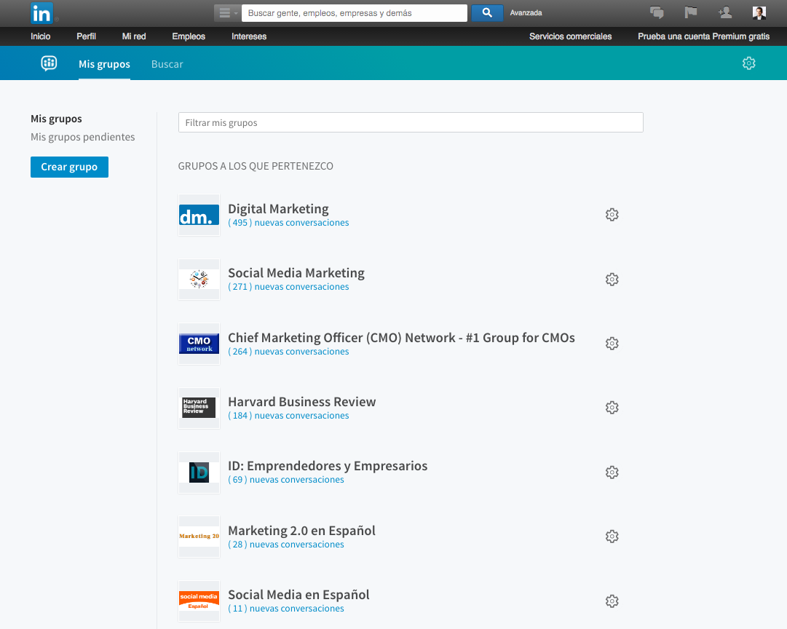The height and width of the screenshot is (629, 787).
Task: Open the messages icon in header
Action: 657,12
